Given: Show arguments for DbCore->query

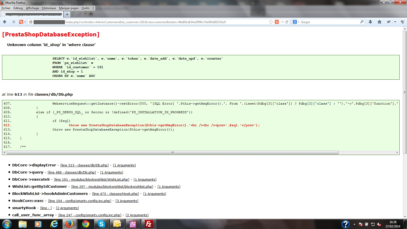Looking at the screenshot, I should click(x=112, y=172).
